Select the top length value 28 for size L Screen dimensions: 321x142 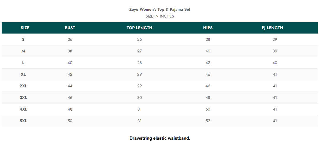coord(139,63)
